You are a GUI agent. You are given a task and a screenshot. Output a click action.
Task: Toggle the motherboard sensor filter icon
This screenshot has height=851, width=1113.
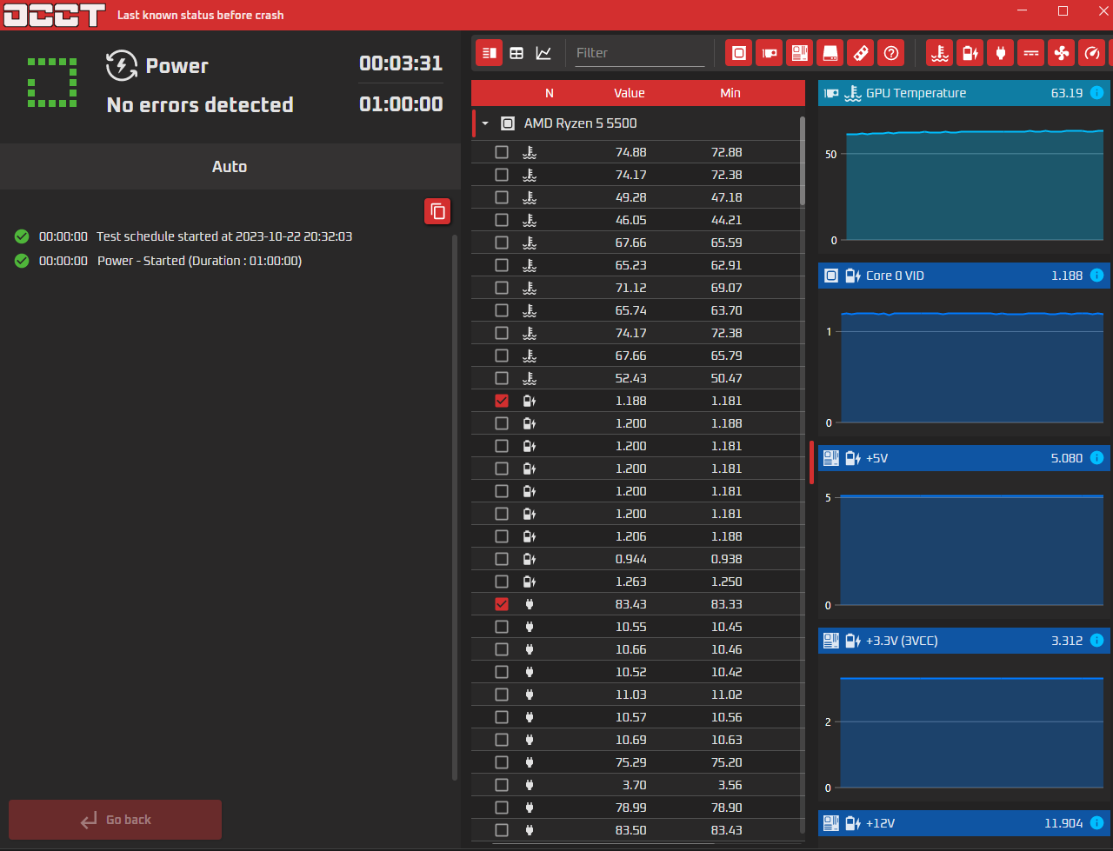coord(800,53)
